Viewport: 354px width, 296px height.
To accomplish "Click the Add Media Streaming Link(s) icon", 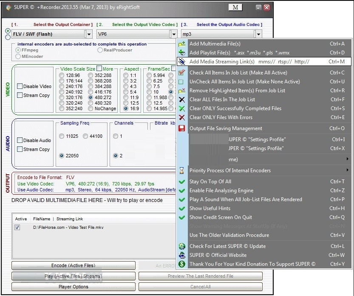I will point(182,62).
